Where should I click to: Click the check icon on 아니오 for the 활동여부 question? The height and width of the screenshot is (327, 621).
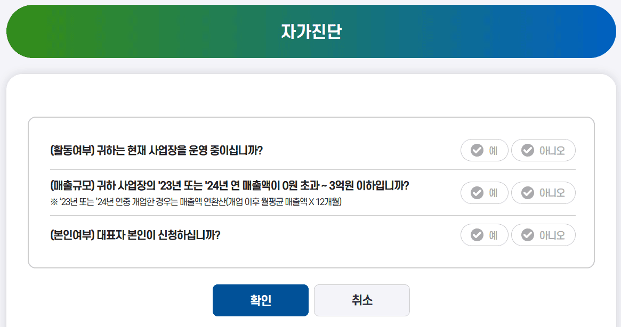527,150
